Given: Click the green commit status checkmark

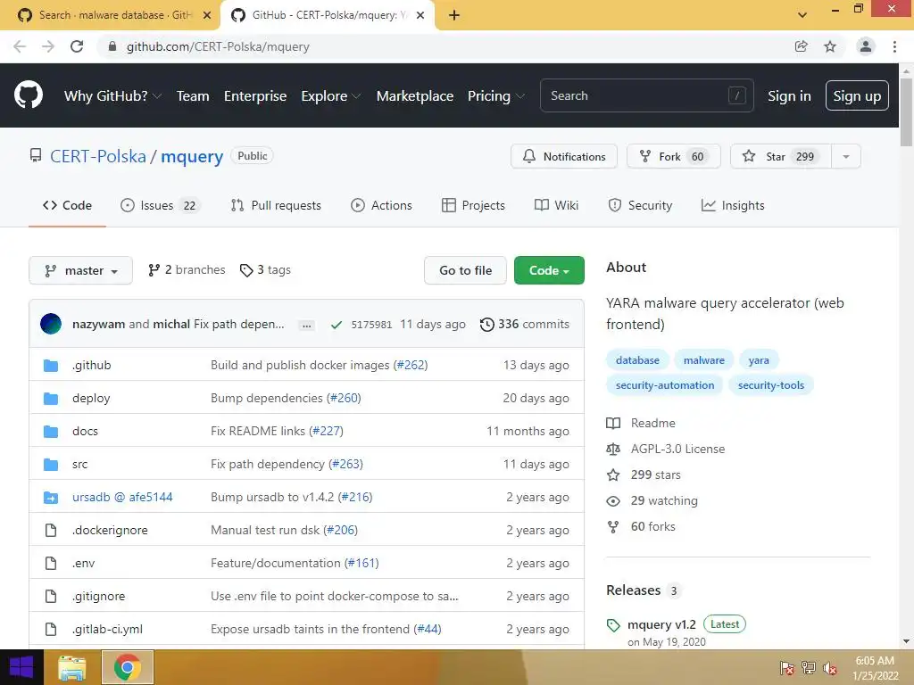Looking at the screenshot, I should coord(337,325).
